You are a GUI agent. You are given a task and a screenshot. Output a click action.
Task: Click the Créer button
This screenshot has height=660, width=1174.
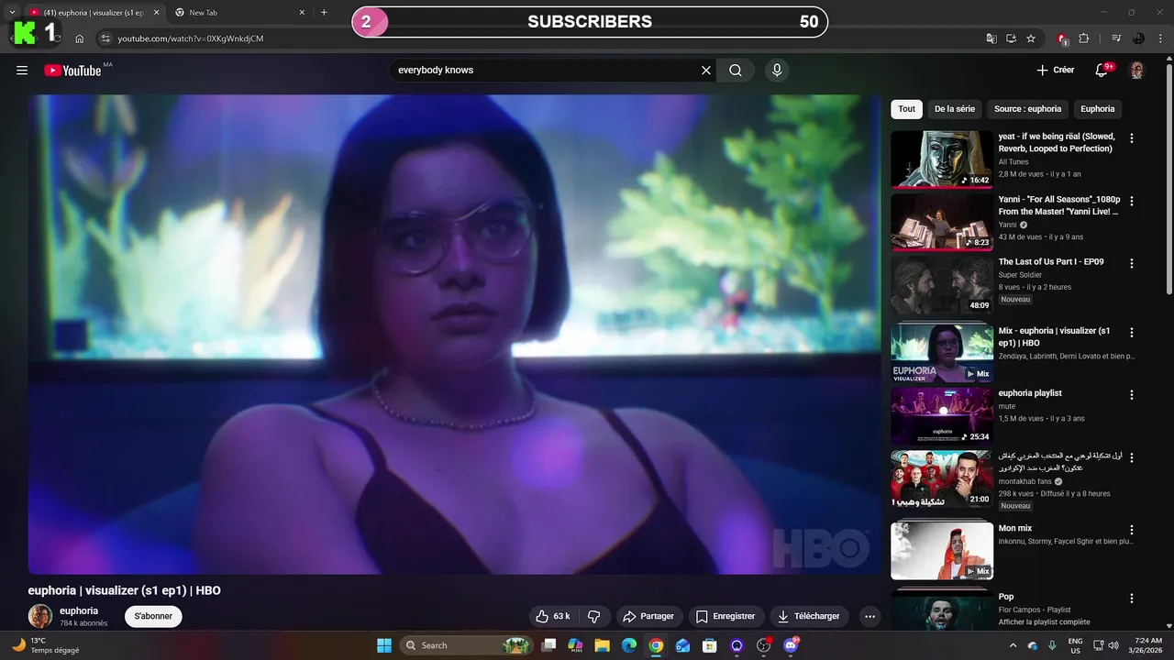click(1056, 71)
